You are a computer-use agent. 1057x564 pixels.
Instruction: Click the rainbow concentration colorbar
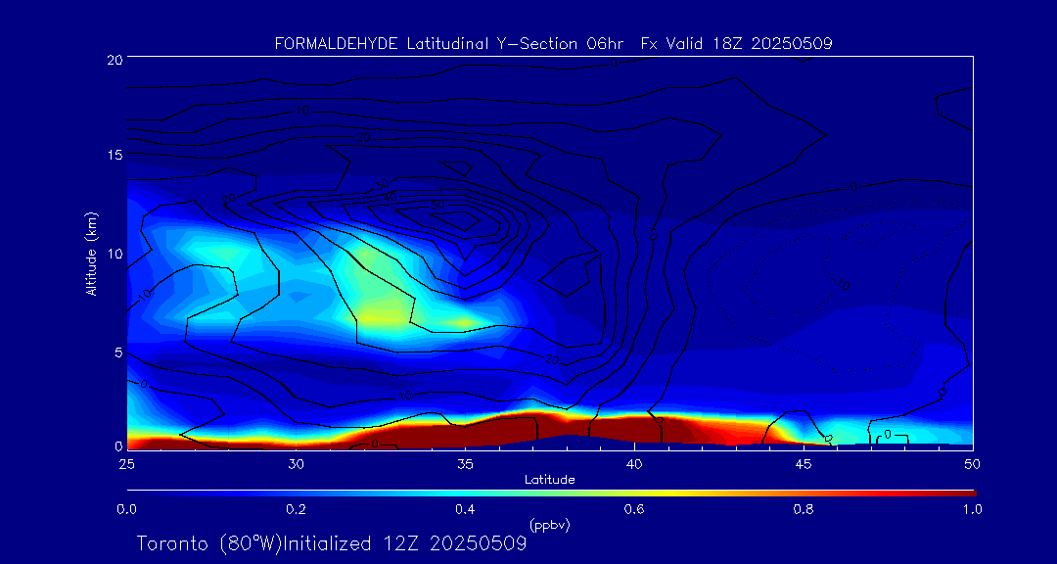(551, 493)
